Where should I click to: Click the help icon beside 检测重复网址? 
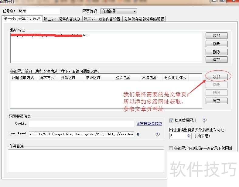[x=204, y=120]
